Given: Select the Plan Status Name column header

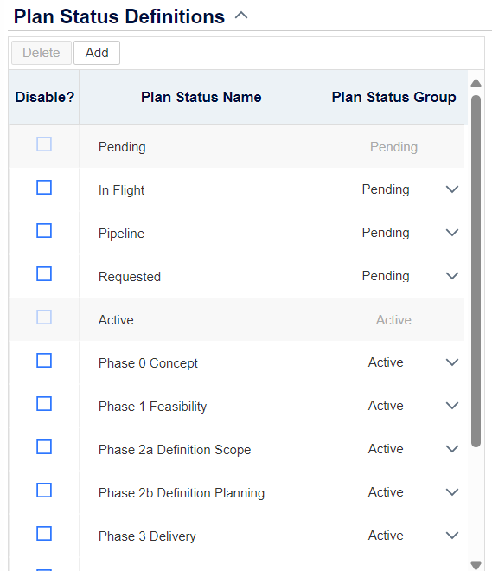Looking at the screenshot, I should [201, 97].
